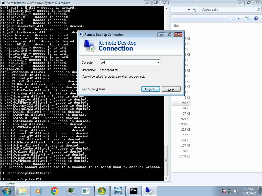Viewport: 262px width, 196px height.
Task: Click the cmd.exe window title bar icon
Action: coord(3,3)
